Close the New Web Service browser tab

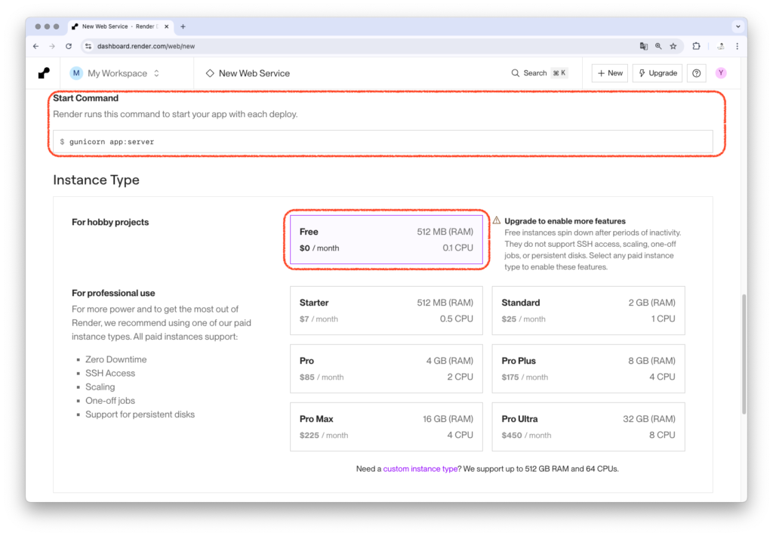coord(167,26)
